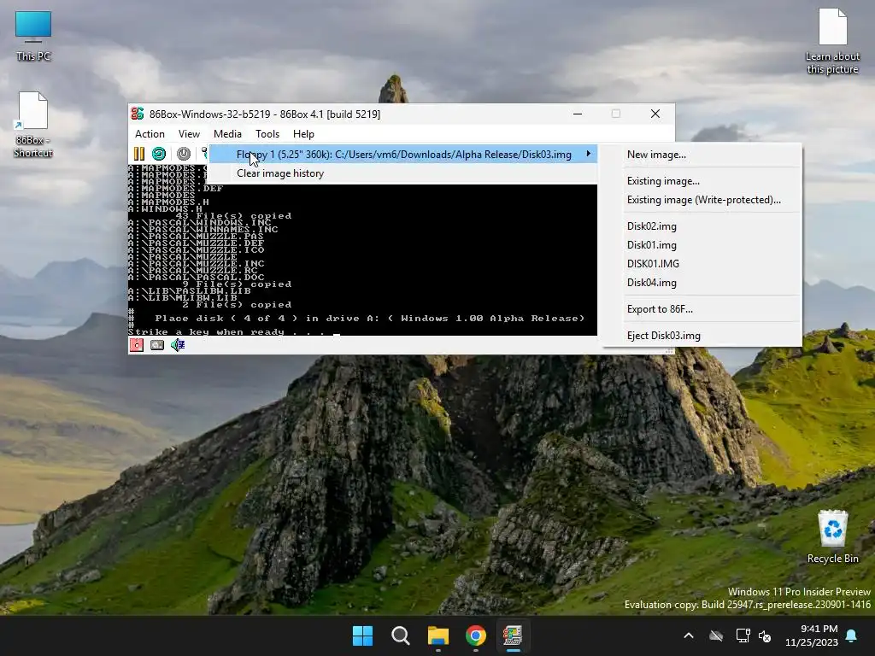Image resolution: width=875 pixels, height=656 pixels.
Task: Choose Eject Disk03.img
Action: [x=703, y=335]
